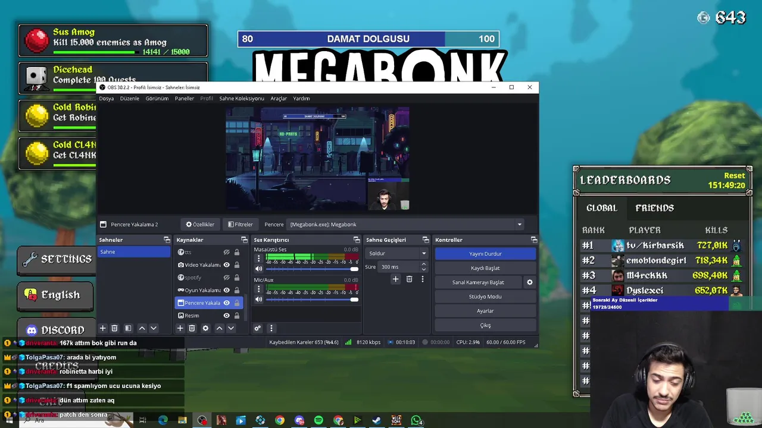Image resolution: width=762 pixels, height=428 pixels.
Task: Hide the Oyun Yakalama source via eye icon
Action: click(226, 290)
